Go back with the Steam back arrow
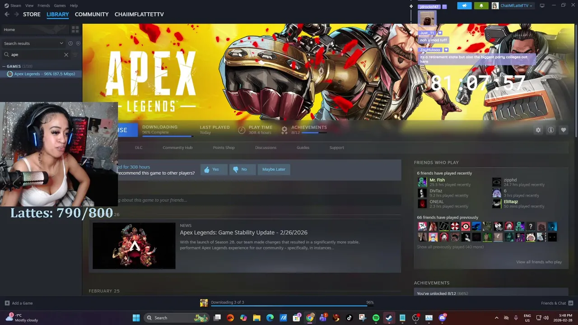The height and width of the screenshot is (325, 578). [7, 14]
